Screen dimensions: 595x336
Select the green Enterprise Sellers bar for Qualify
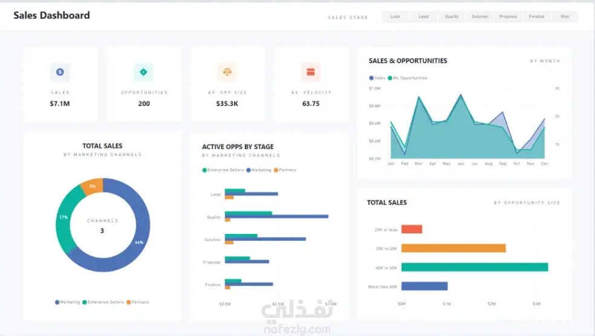(249, 213)
